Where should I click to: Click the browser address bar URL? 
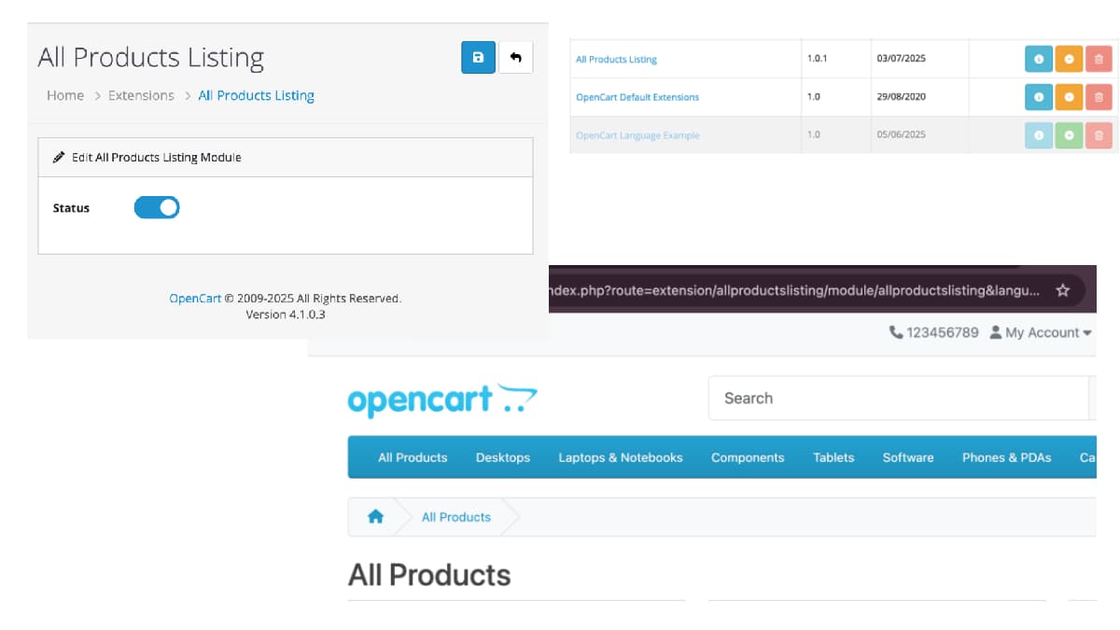tap(794, 290)
